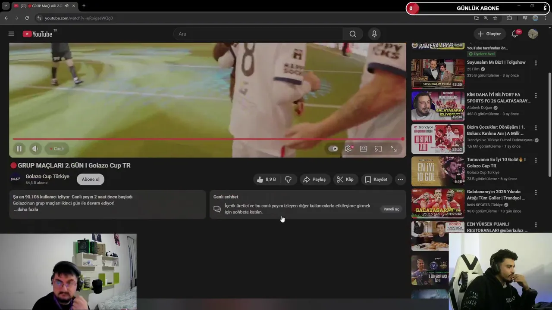Image resolution: width=552 pixels, height=310 pixels.
Task: Open the notifications bell
Action: [x=515, y=34]
